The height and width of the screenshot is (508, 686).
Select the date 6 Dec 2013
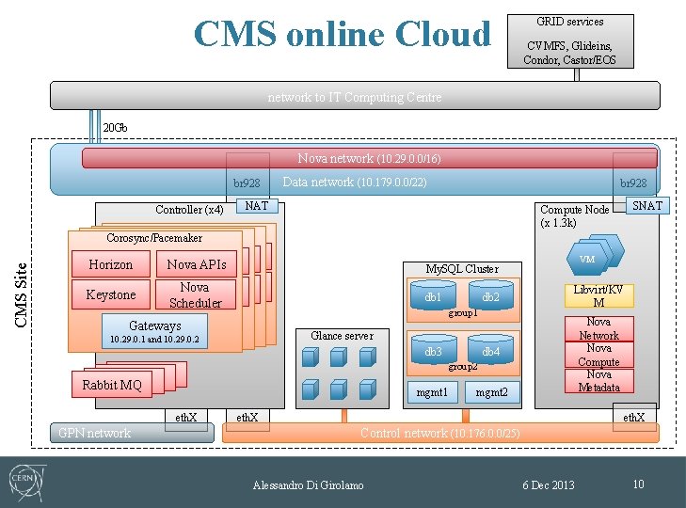(x=549, y=484)
